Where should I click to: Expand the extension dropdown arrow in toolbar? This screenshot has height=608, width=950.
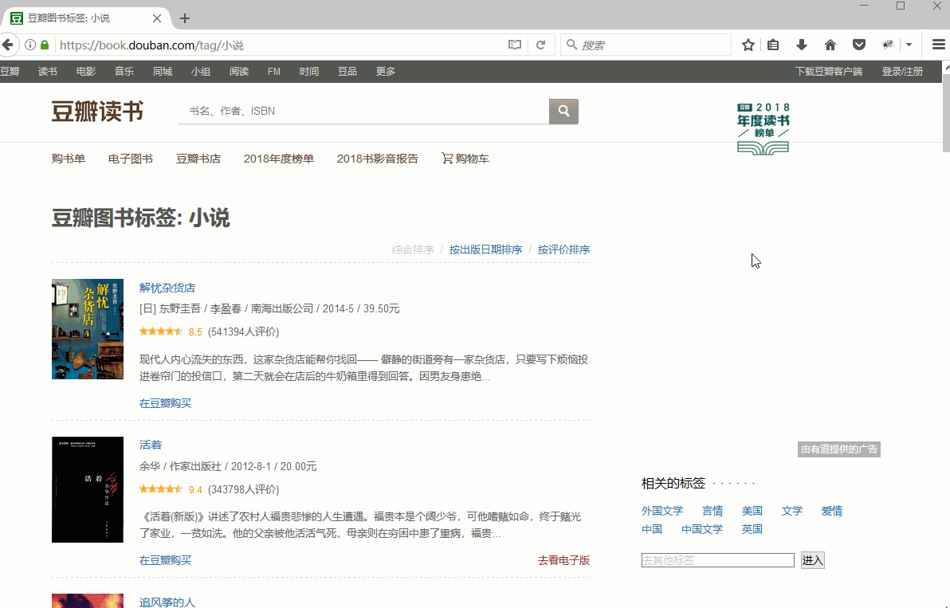click(x=909, y=45)
